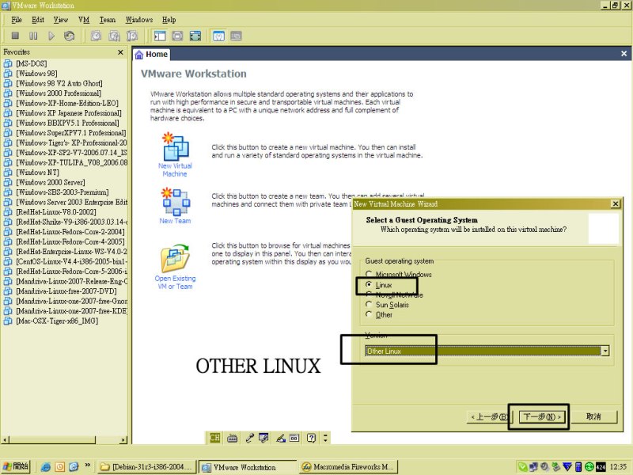The width and height of the screenshot is (633, 475).
Task: Select Linux guest OS radio button
Action: (x=368, y=285)
